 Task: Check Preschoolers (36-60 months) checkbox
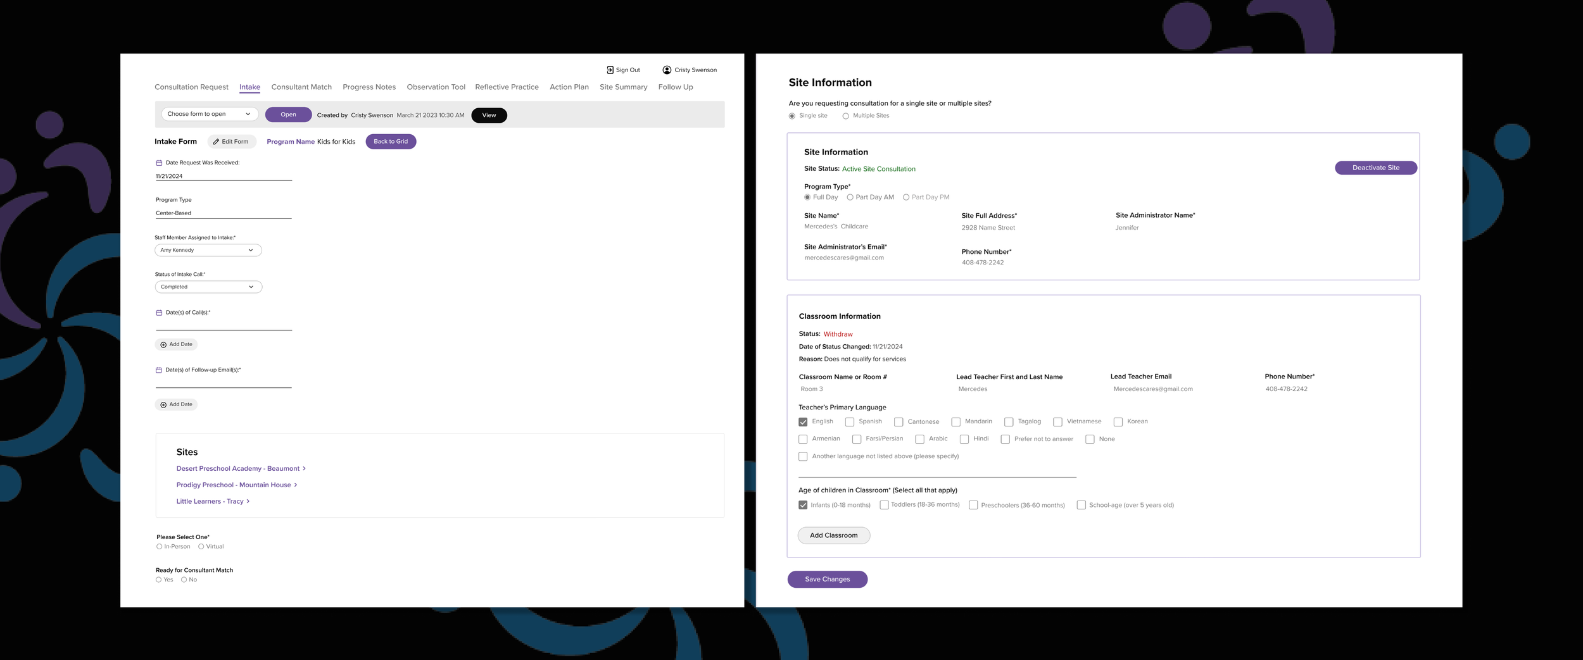(973, 505)
